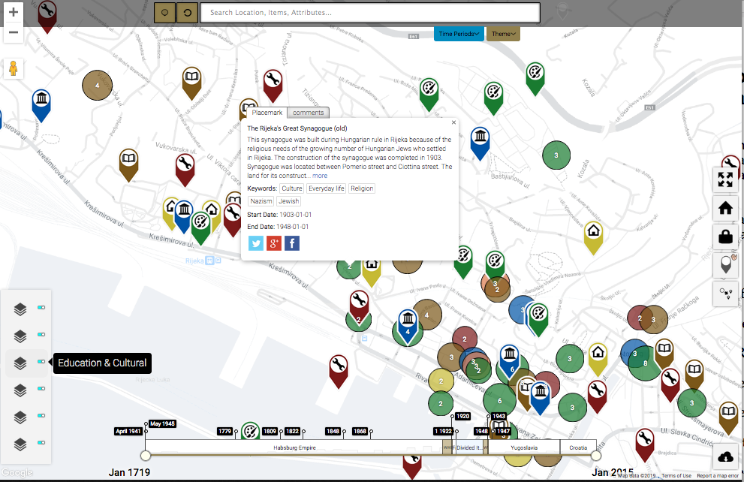Click the home icon on right toolbar
The height and width of the screenshot is (482, 744).
[725, 208]
